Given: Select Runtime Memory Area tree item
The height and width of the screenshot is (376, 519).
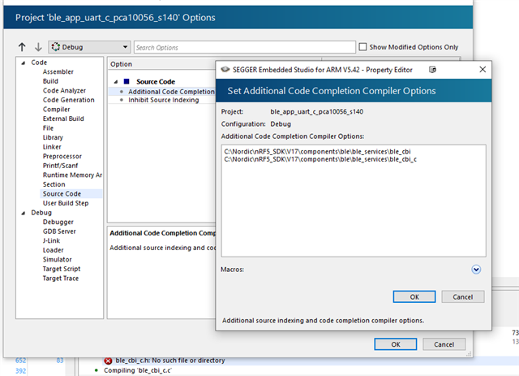Looking at the screenshot, I should pyautogui.click(x=72, y=175).
